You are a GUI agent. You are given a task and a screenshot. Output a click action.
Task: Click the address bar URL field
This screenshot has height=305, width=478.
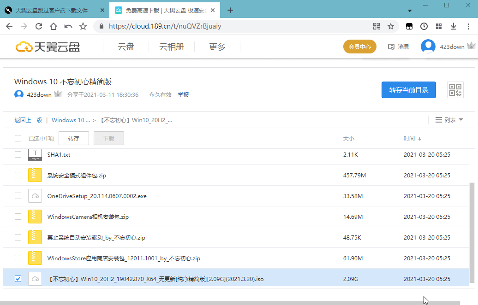click(238, 26)
